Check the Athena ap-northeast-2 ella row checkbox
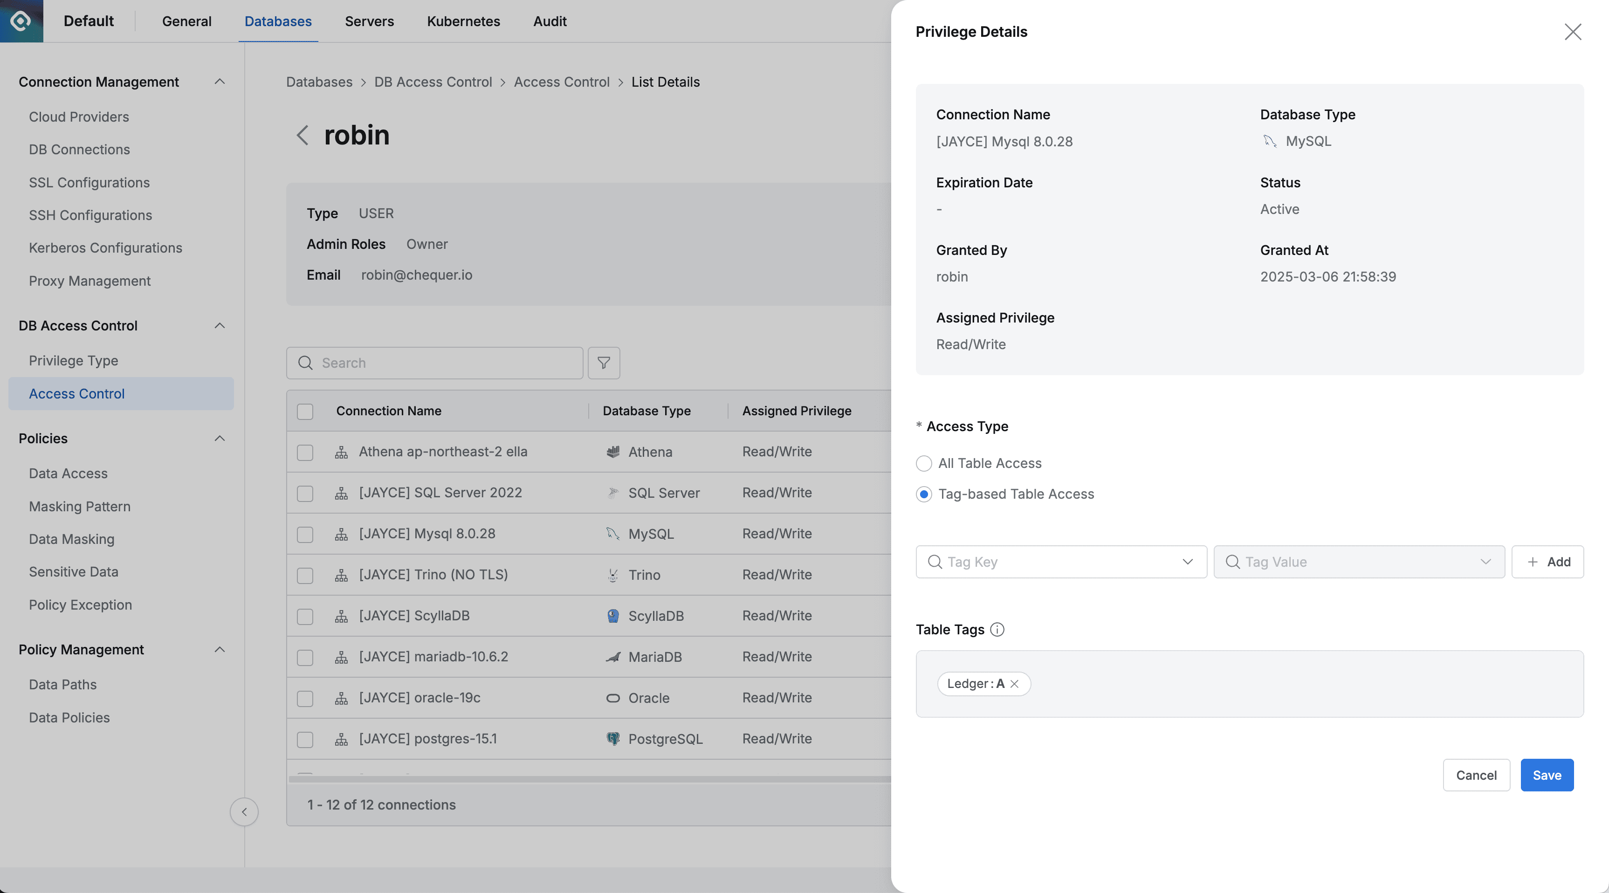Image resolution: width=1609 pixels, height=893 pixels. coord(305,452)
